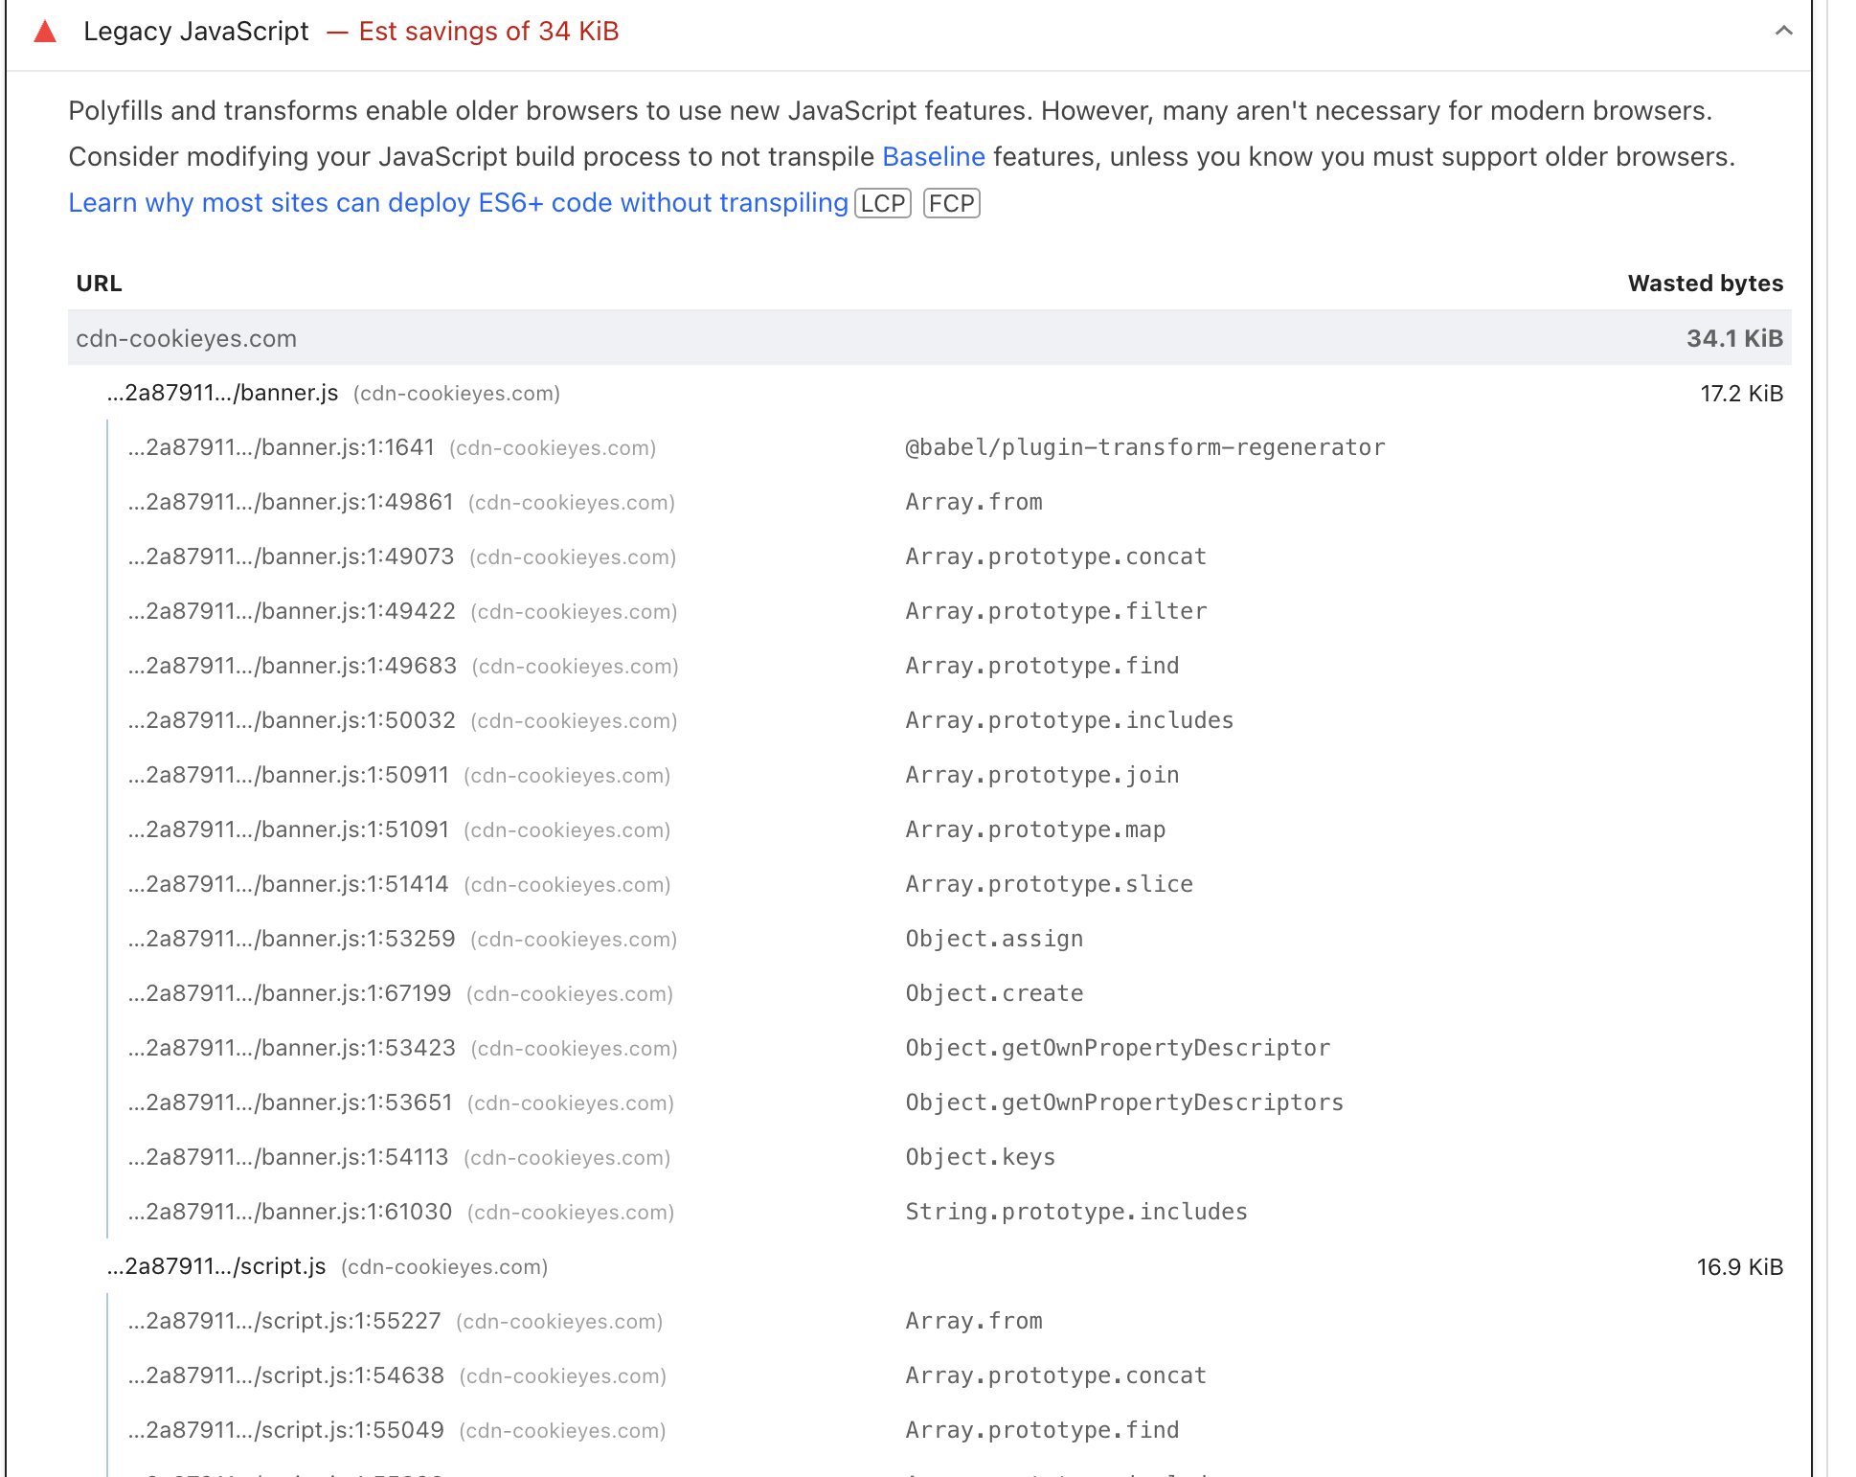Open the banner.js:1:49861 source location
Screen dimensions: 1856x1477
click(x=291, y=502)
